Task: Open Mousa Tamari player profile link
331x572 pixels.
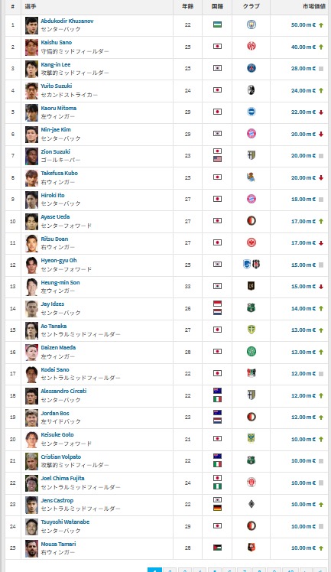Action: (58, 544)
